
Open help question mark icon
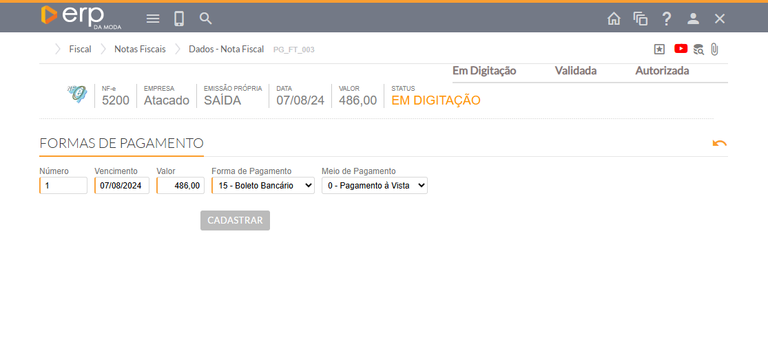pos(667,19)
